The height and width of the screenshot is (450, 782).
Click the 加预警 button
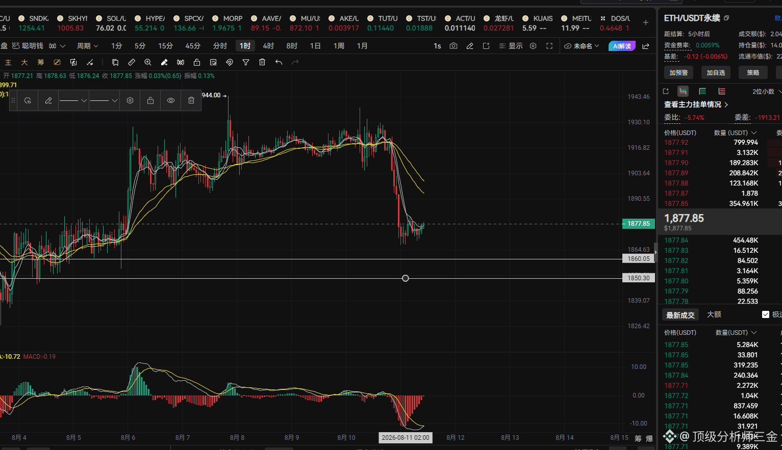pyautogui.click(x=678, y=73)
